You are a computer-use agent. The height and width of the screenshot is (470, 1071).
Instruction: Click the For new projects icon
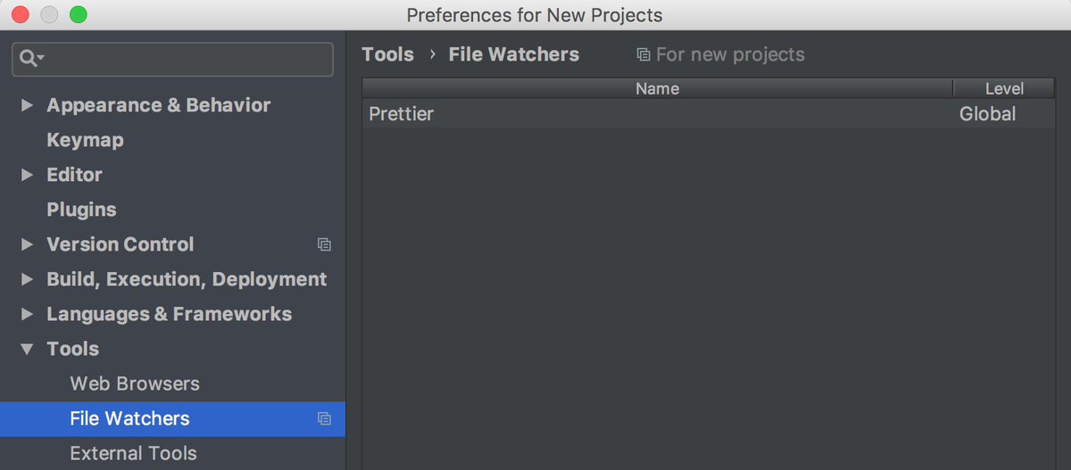coord(643,55)
